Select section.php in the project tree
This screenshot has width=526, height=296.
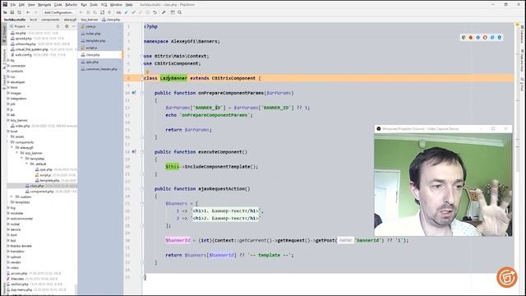click(20, 284)
